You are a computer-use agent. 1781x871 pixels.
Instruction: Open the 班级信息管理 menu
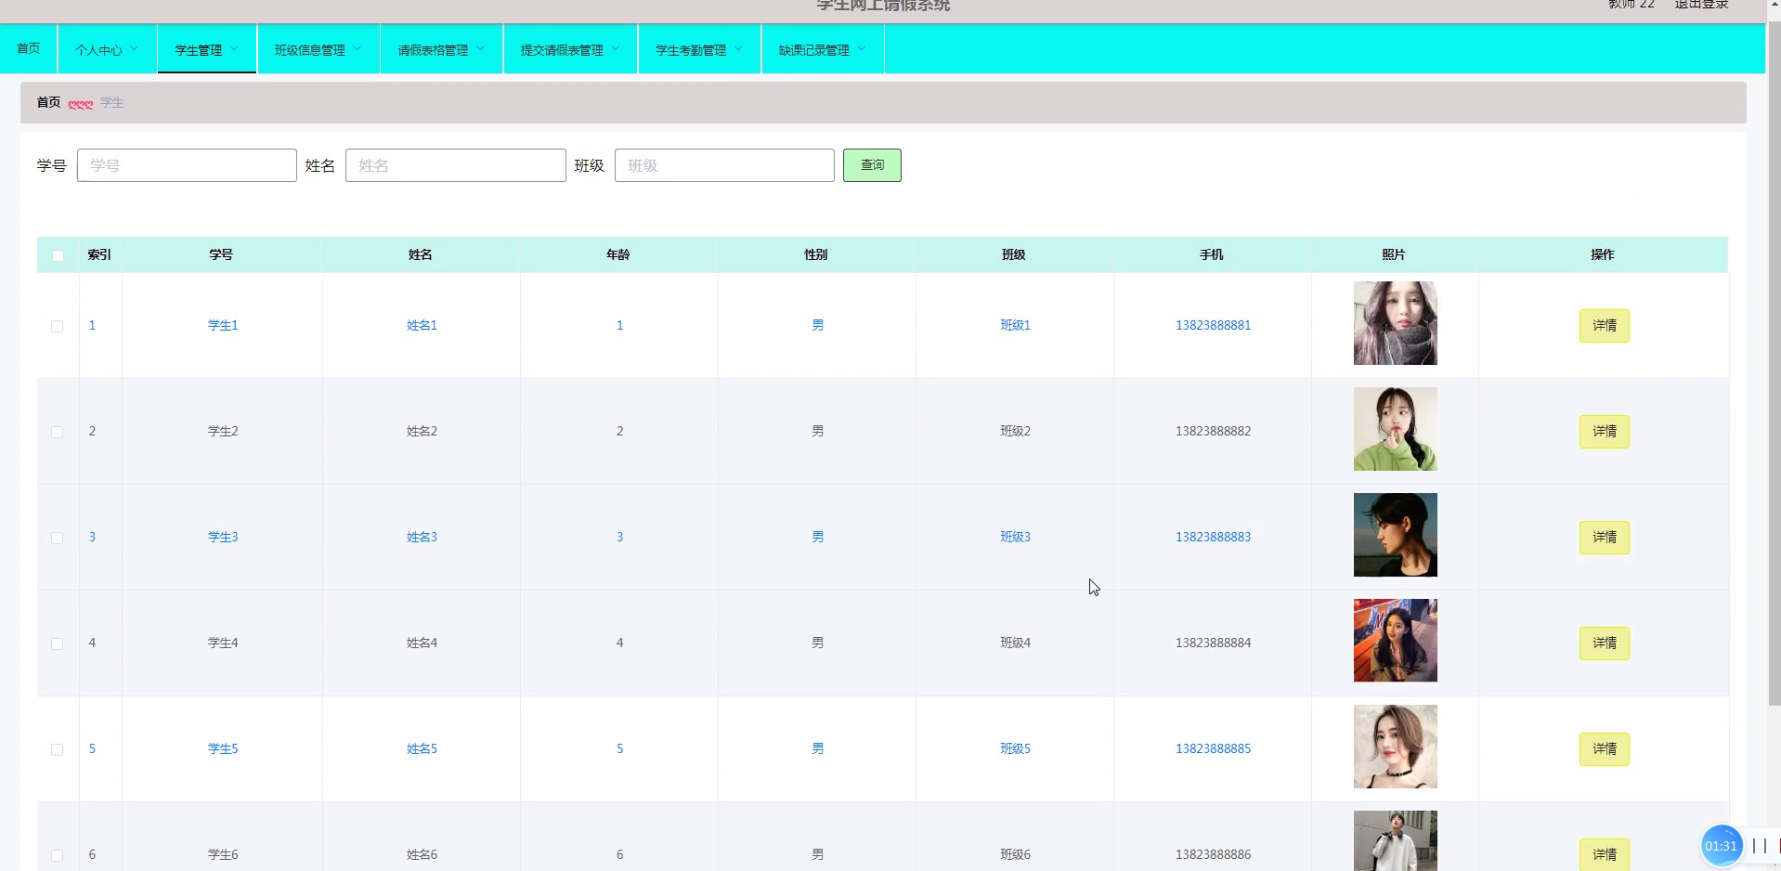click(x=318, y=49)
